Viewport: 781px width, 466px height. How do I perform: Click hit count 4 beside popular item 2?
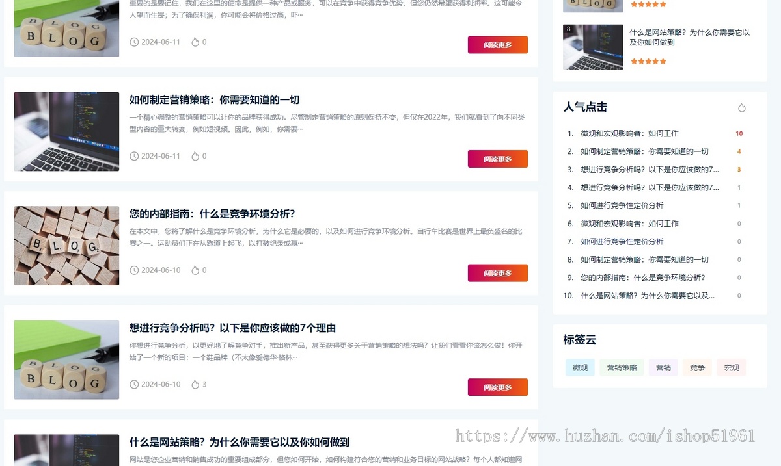point(739,151)
